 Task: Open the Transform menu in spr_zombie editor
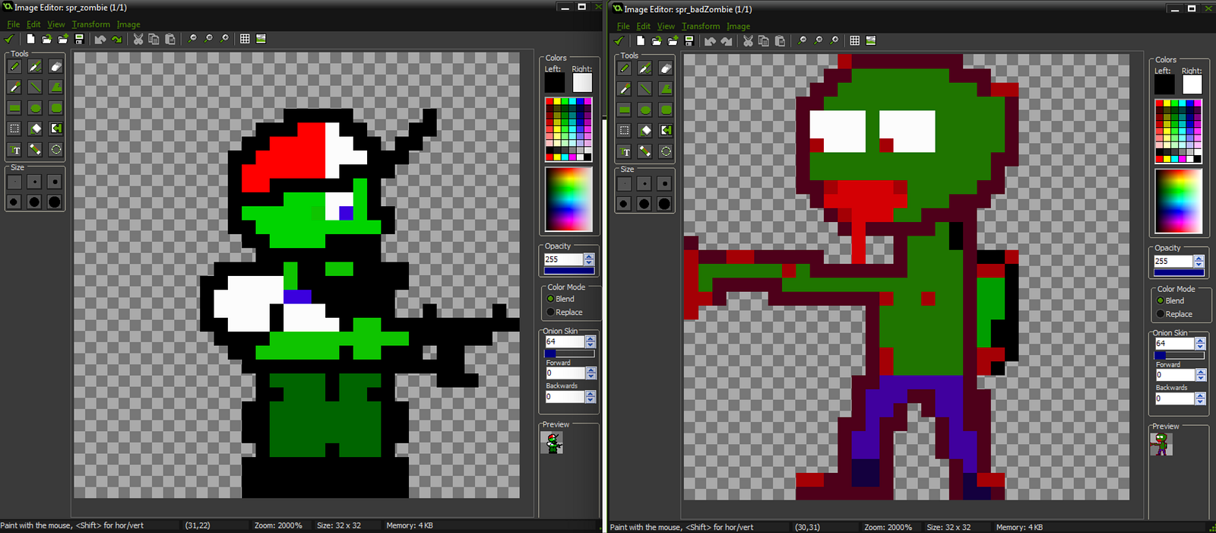pyautogui.click(x=90, y=24)
